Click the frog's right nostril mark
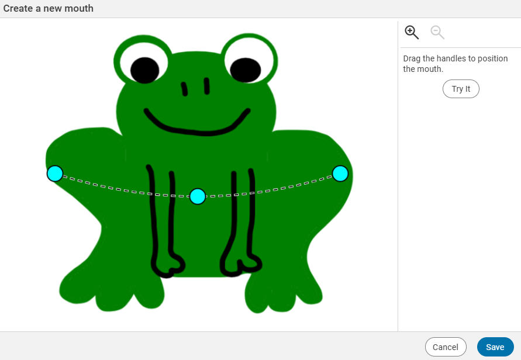 [x=206, y=86]
